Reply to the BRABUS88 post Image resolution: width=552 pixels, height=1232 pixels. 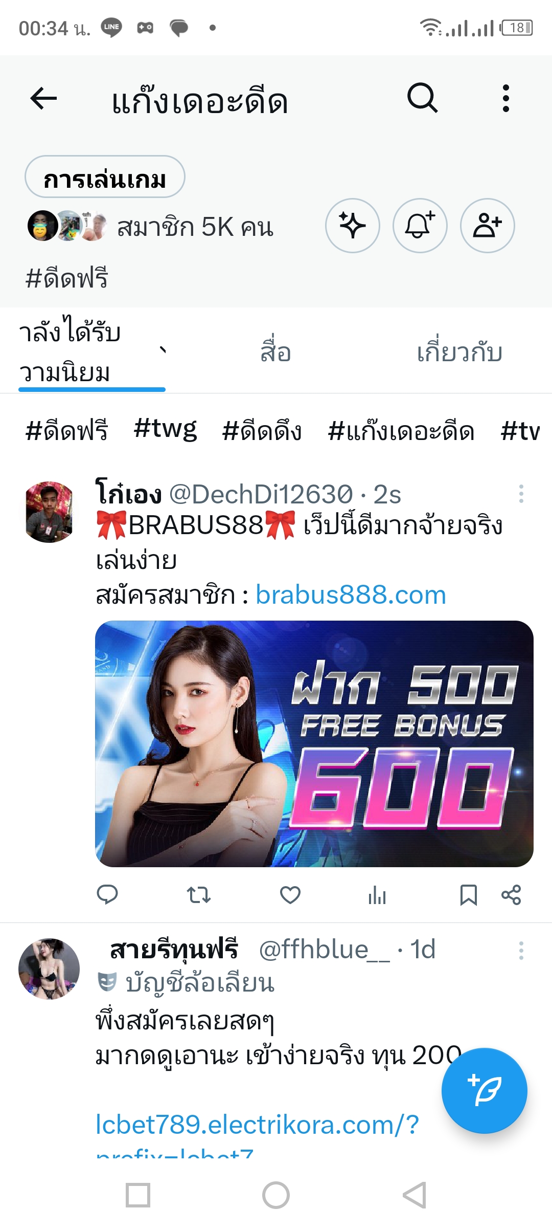tap(107, 895)
